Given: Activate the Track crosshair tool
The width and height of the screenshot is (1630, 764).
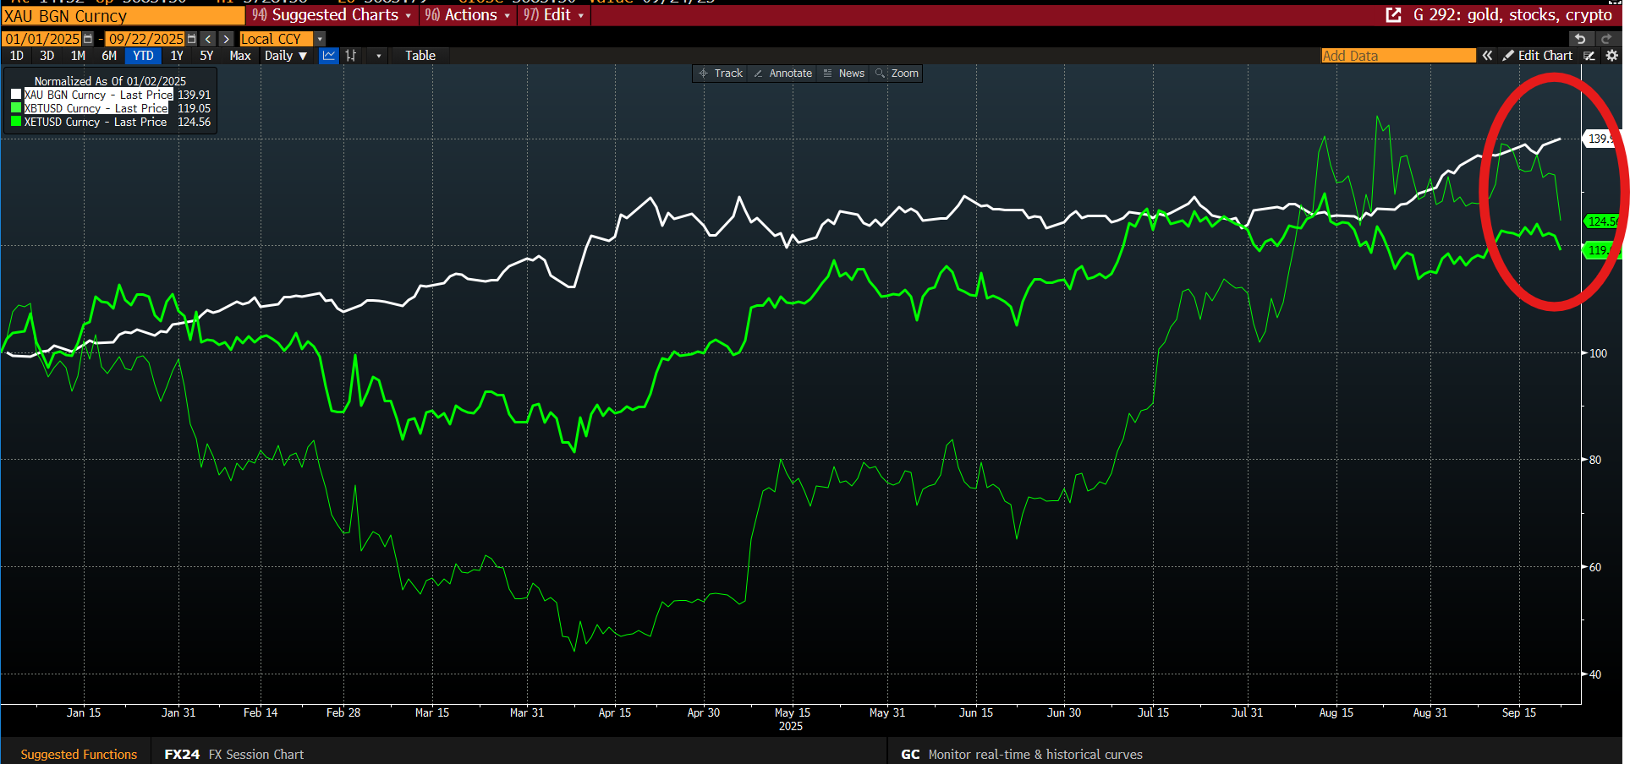Looking at the screenshot, I should 721,74.
